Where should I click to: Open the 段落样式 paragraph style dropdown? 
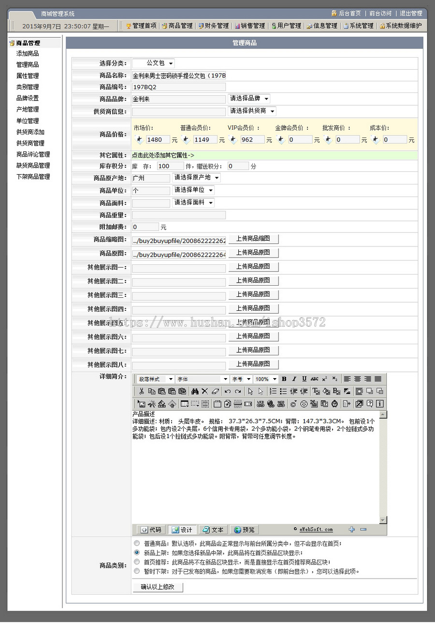point(155,379)
